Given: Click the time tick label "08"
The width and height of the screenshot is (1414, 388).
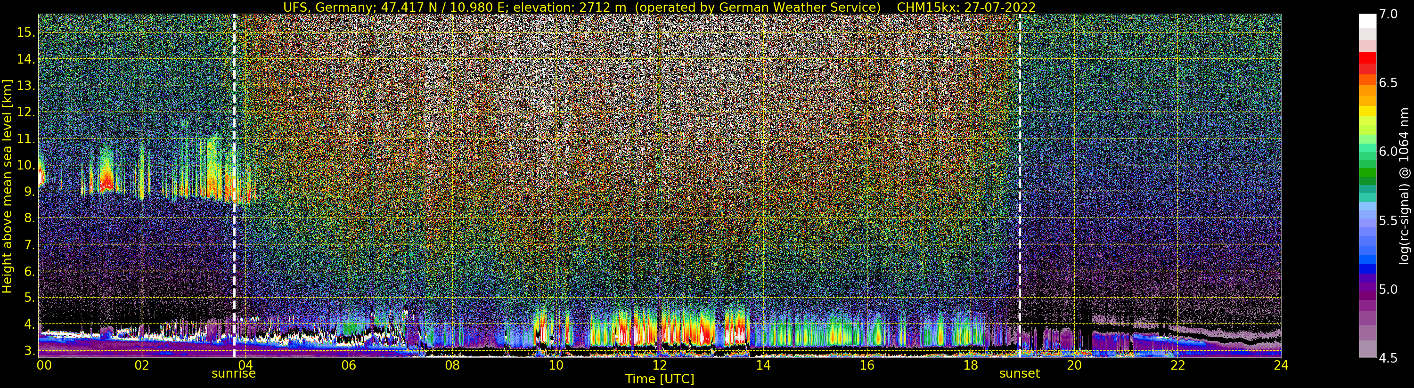Looking at the screenshot, I should point(452,365).
